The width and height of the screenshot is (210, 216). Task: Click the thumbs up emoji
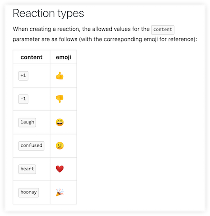60,76
